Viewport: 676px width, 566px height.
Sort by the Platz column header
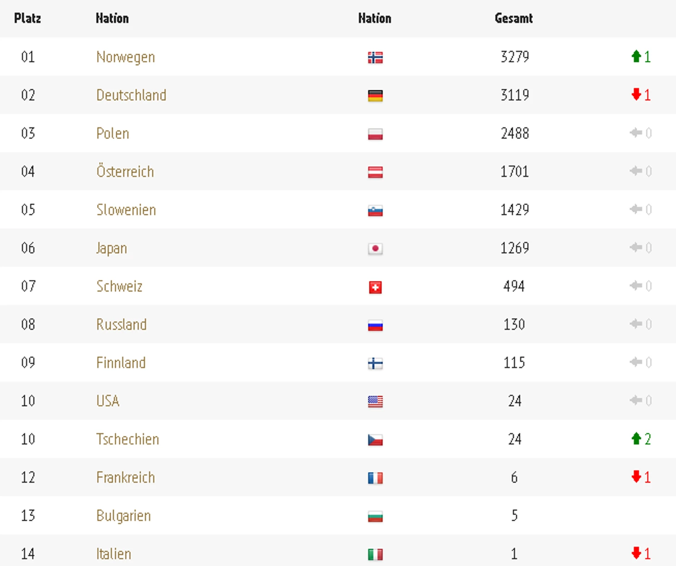(28, 19)
